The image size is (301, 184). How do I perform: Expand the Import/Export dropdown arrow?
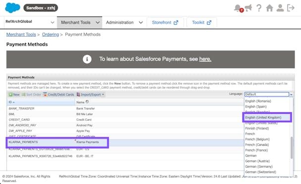click(x=103, y=94)
